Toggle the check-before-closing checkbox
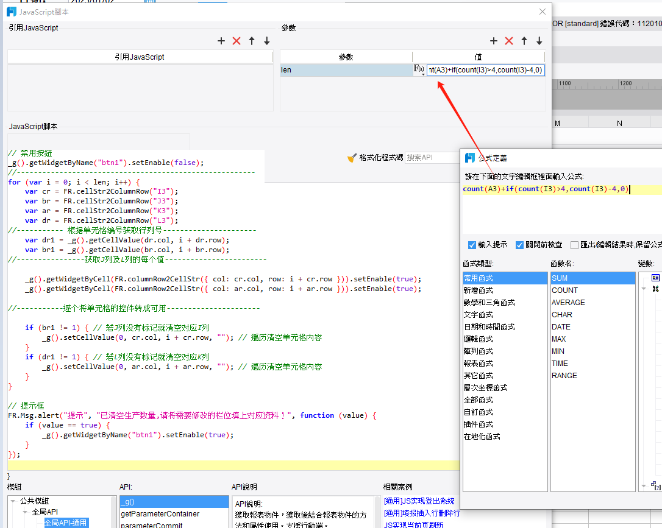Screen dimensions: 662x528 520,245
